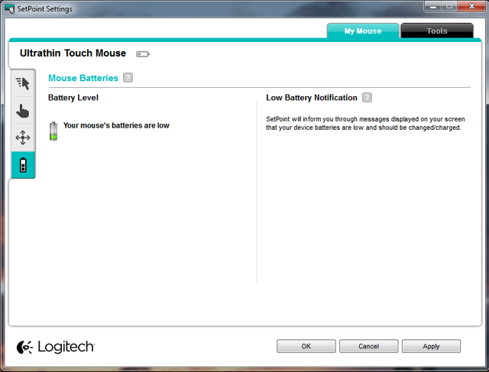
Task: Close the SetPoint Settings window
Action: (x=471, y=7)
